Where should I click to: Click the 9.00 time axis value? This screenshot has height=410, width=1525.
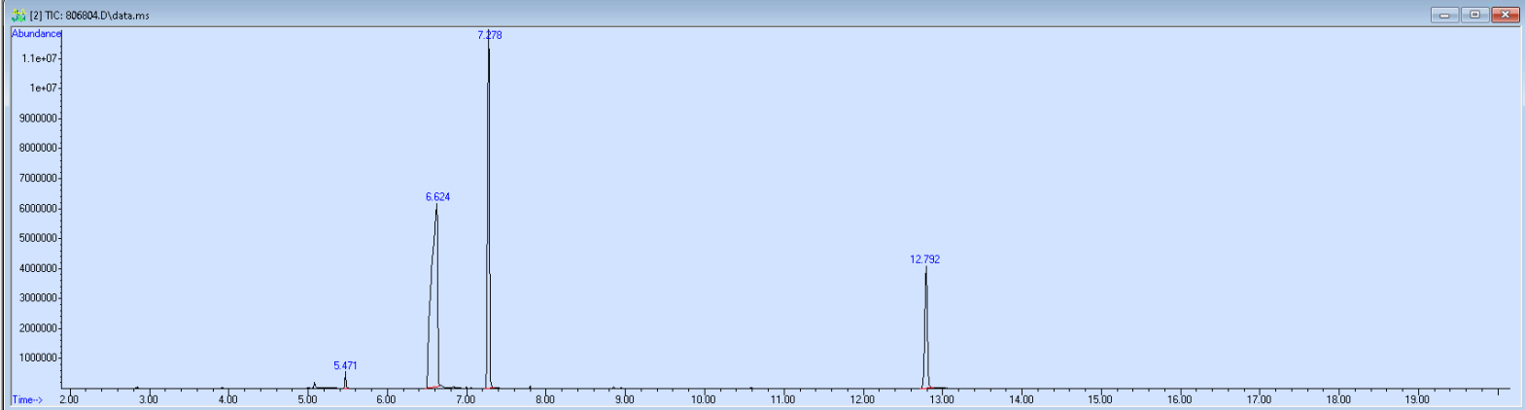pos(624,399)
